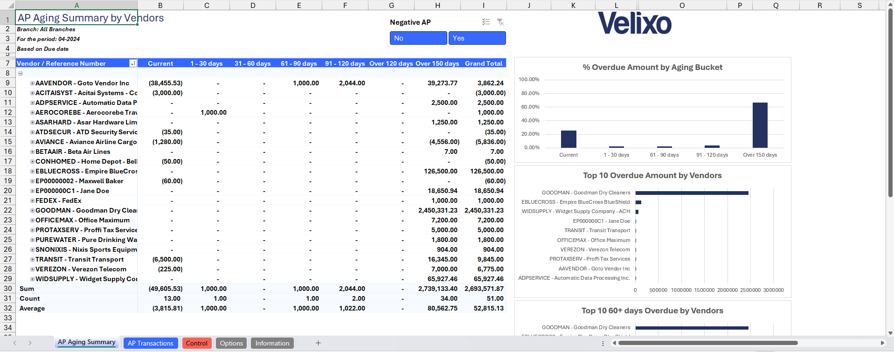The width and height of the screenshot is (894, 352).
Task: Select the Grand Total column header cell
Action: tap(484, 63)
